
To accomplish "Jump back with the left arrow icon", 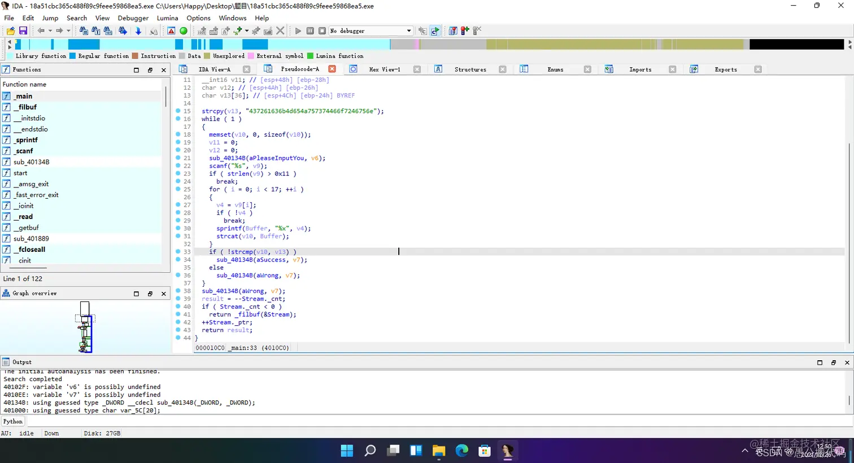I will pyautogui.click(x=41, y=31).
